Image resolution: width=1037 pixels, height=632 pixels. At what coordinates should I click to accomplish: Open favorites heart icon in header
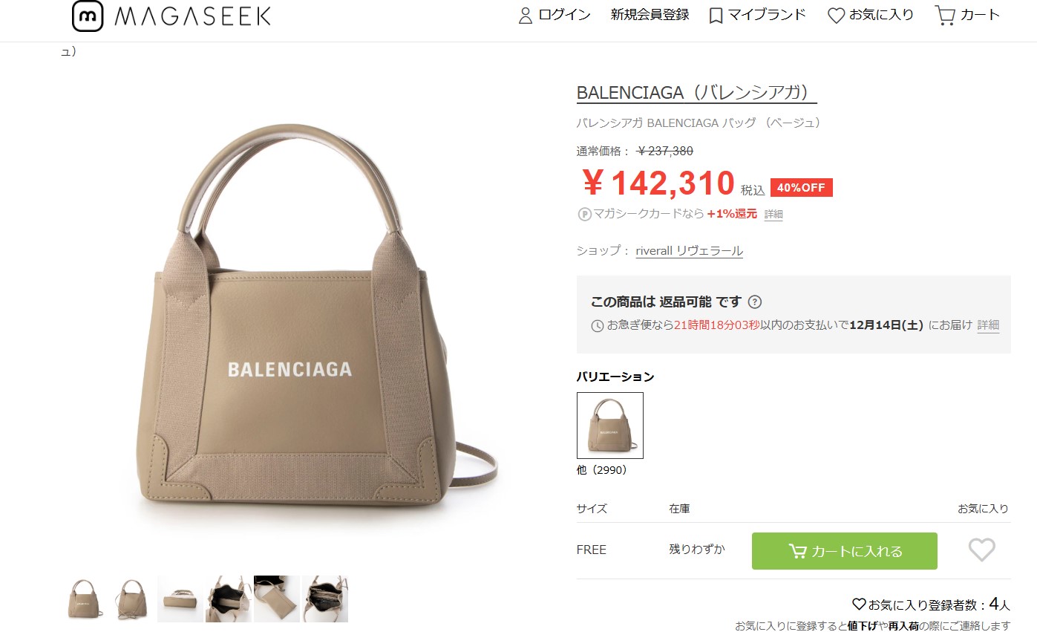(836, 16)
